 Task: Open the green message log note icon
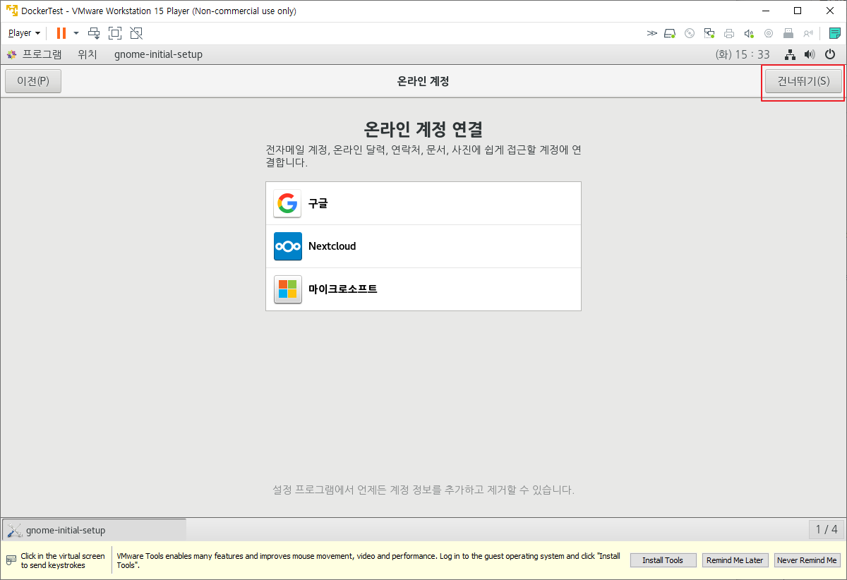[x=834, y=33]
